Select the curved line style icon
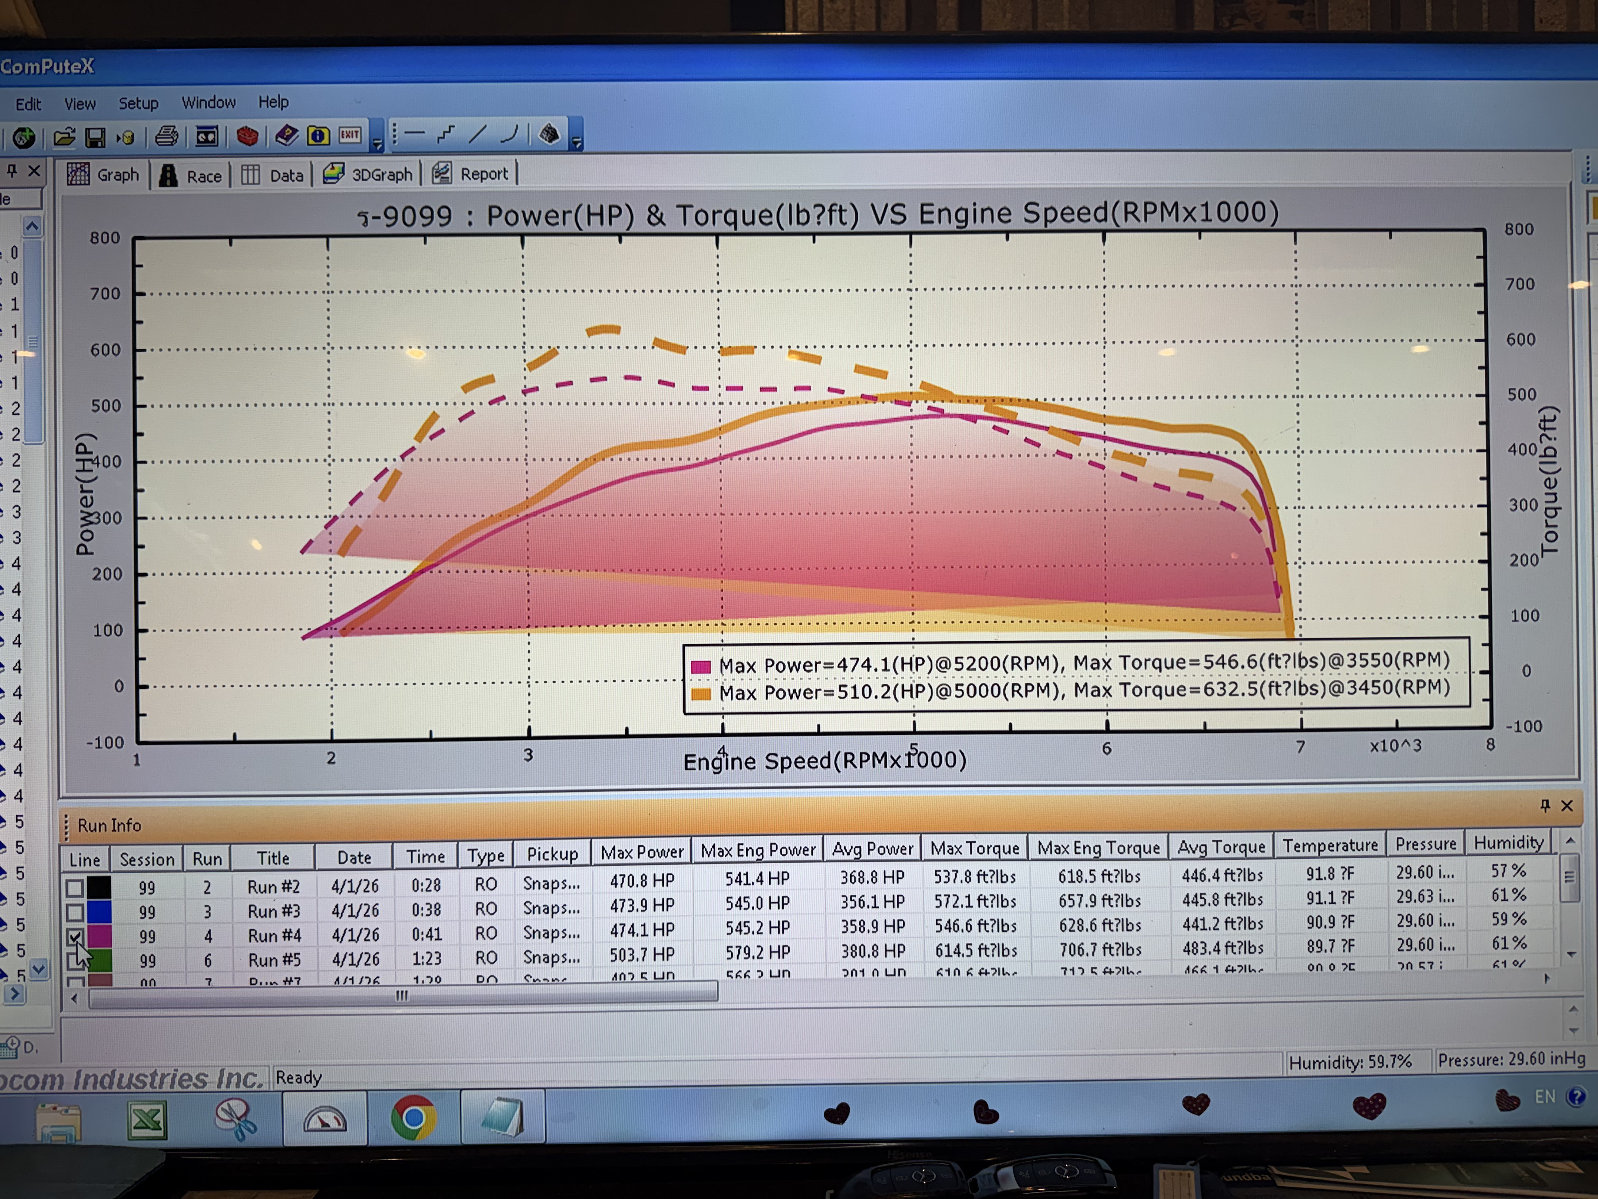Screen dimensions: 1598x1199 pyautogui.click(x=510, y=133)
